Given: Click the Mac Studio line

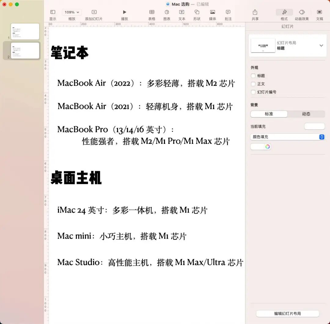Looking at the screenshot, I should pos(150,262).
